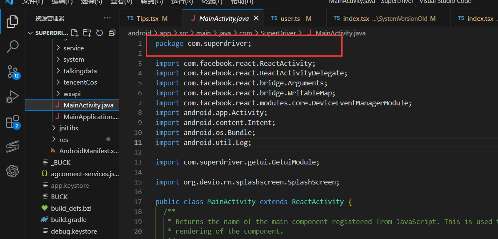Collapse all folders in explorer
The height and width of the screenshot is (239, 498).
coord(112,33)
